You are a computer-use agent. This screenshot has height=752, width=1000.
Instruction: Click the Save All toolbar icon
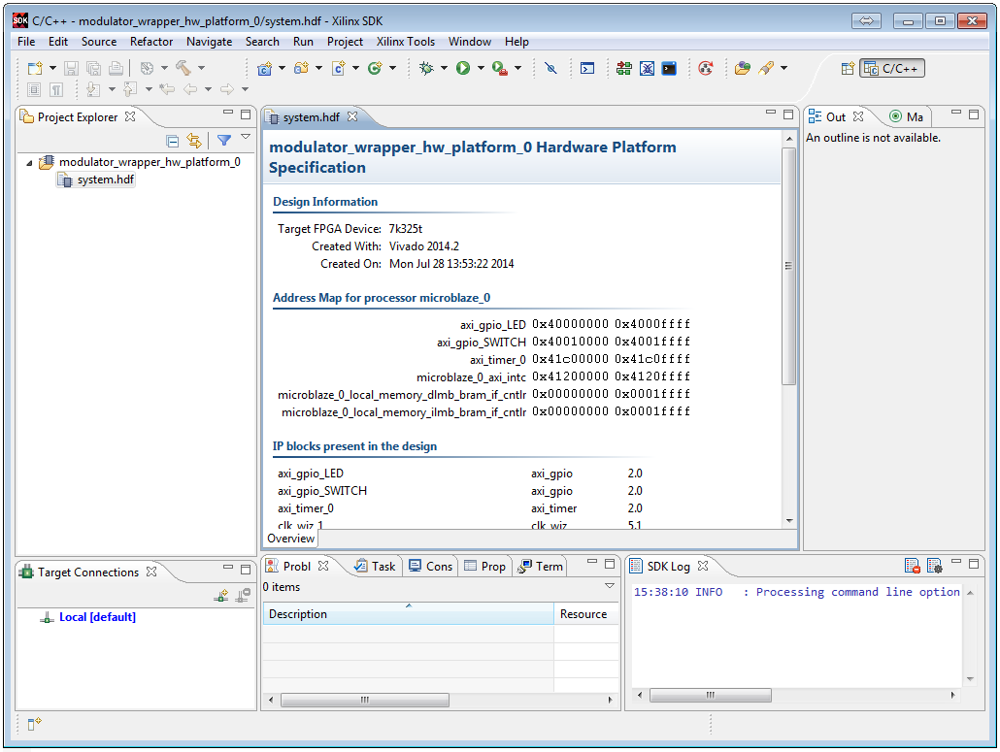pos(93,68)
